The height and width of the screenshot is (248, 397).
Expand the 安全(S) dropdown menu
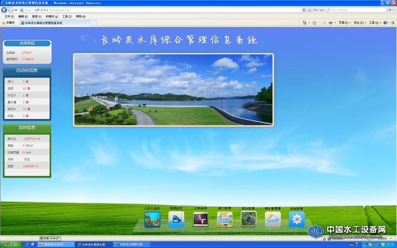(x=360, y=23)
